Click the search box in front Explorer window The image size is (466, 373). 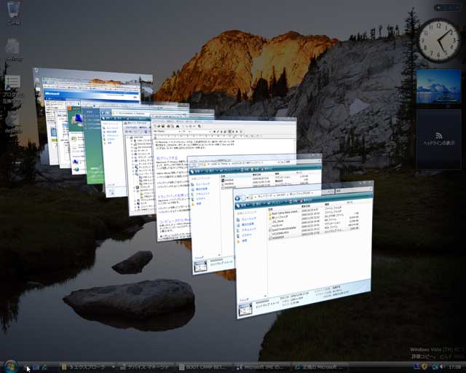(x=354, y=190)
